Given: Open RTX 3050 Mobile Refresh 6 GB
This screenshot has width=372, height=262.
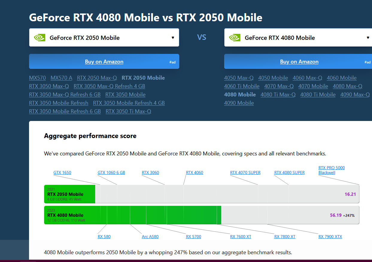Looking at the screenshot, I should [65, 111].
